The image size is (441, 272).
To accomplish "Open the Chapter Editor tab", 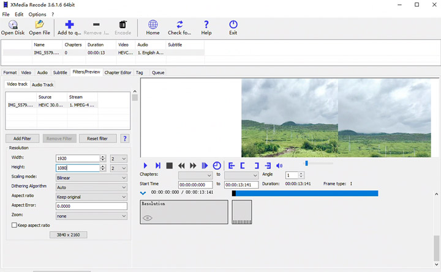I will tap(118, 72).
